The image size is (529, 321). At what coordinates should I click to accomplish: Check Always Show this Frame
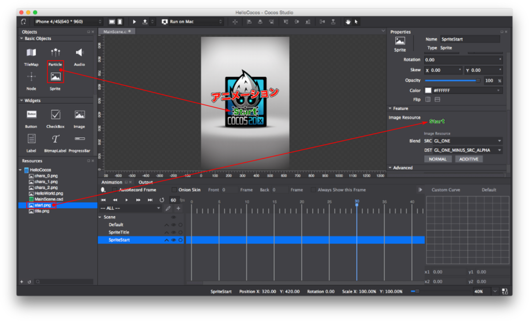point(314,190)
